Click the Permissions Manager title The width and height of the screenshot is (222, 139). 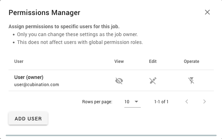point(44,13)
